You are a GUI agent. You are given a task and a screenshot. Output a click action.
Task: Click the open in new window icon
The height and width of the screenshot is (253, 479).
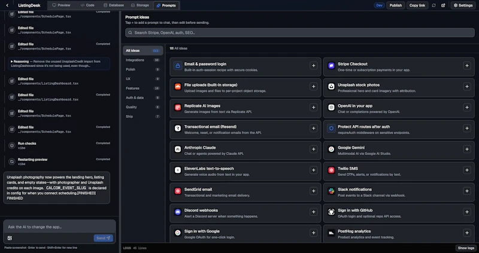[443, 5]
